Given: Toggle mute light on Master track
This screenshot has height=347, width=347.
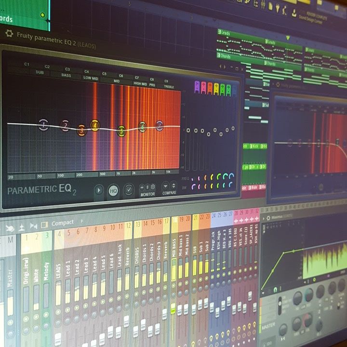Looking at the screenshot, I should click(10, 322).
